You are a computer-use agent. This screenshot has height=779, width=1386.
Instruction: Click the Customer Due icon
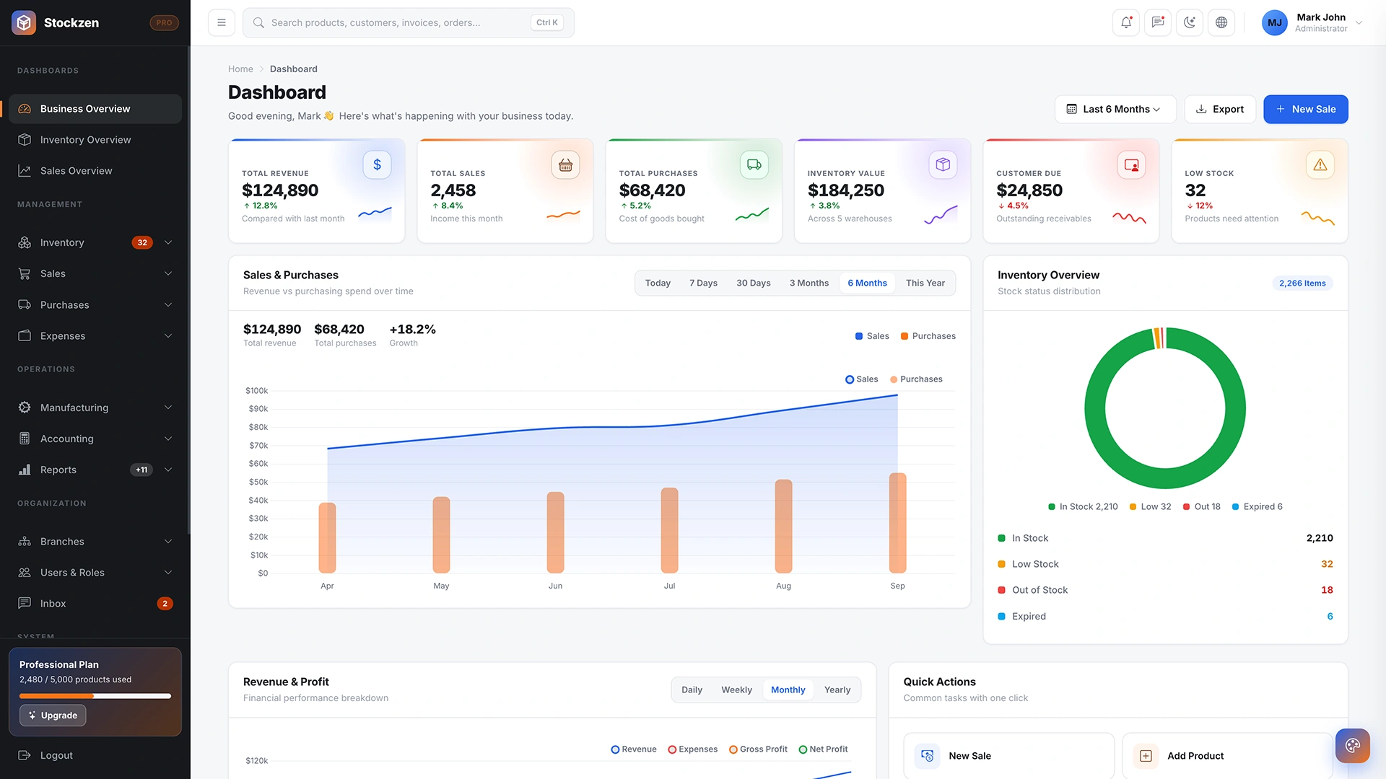click(x=1131, y=164)
